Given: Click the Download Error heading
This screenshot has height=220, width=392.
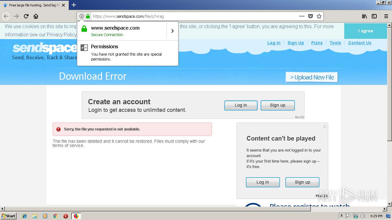Looking at the screenshot, I should click(93, 76).
